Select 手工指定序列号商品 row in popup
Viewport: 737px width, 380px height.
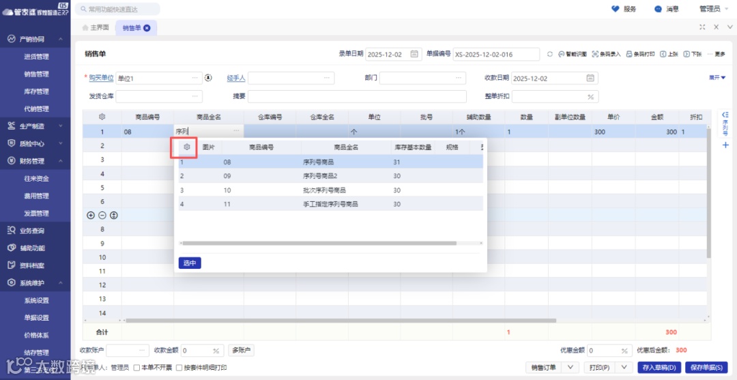click(x=331, y=204)
